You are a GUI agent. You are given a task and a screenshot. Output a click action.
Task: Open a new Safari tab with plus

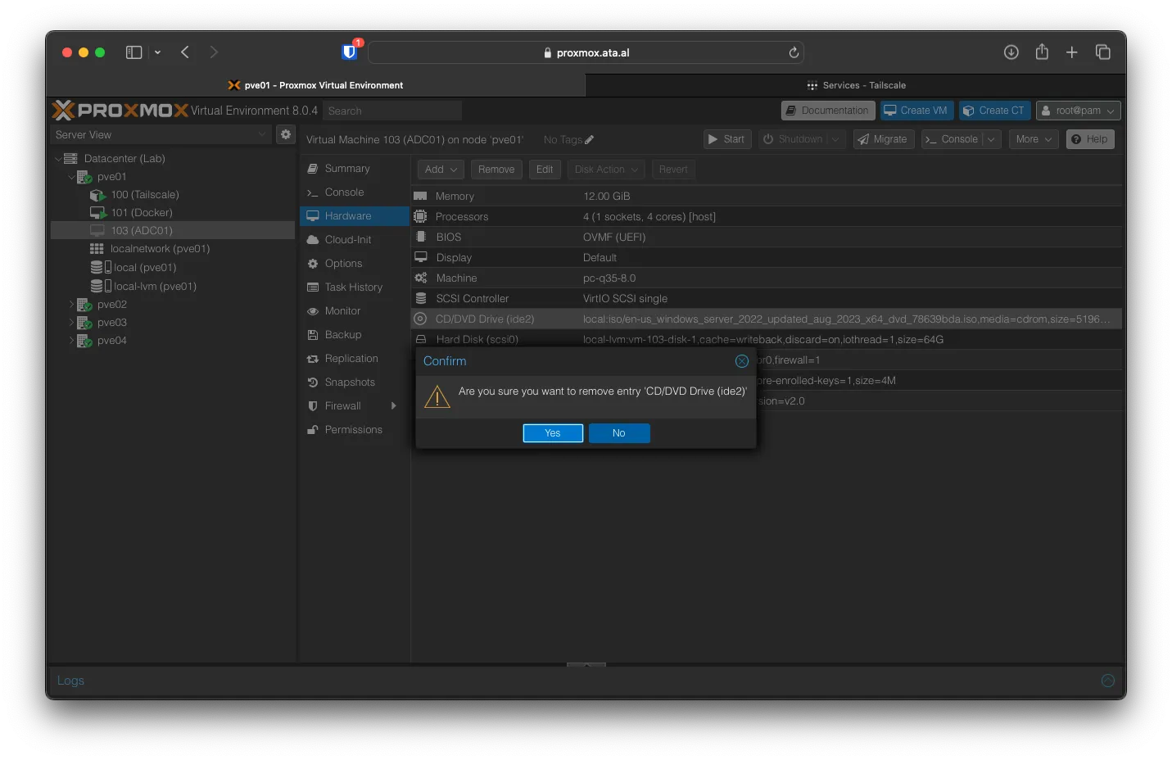[1072, 52]
